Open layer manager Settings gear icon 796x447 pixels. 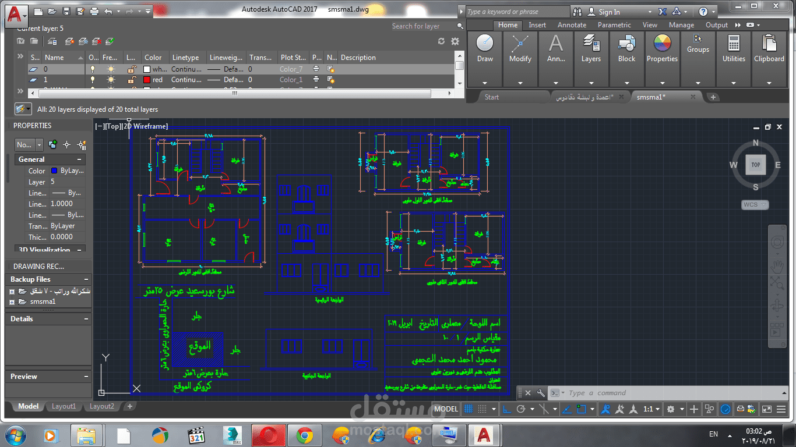point(455,41)
